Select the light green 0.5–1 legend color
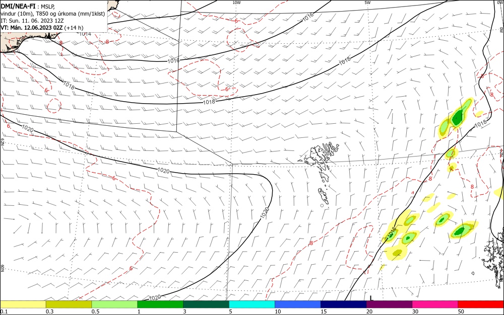504x315 pixels. tap(114, 304)
